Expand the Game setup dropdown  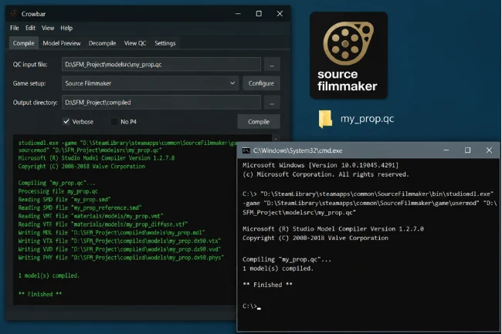(x=232, y=83)
